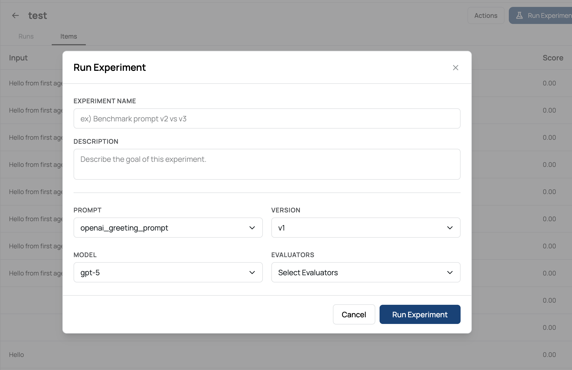The image size is (572, 370).
Task: Click the flask icon in the header Run Experiment button
Action: pyautogui.click(x=519, y=15)
